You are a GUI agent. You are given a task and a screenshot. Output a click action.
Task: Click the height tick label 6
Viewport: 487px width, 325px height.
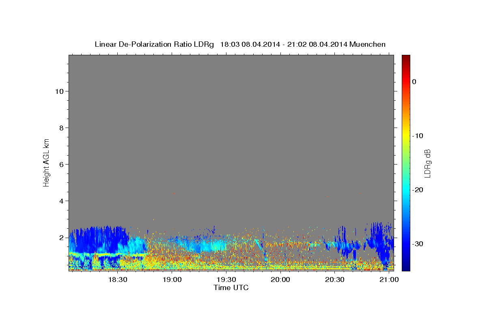(60, 164)
